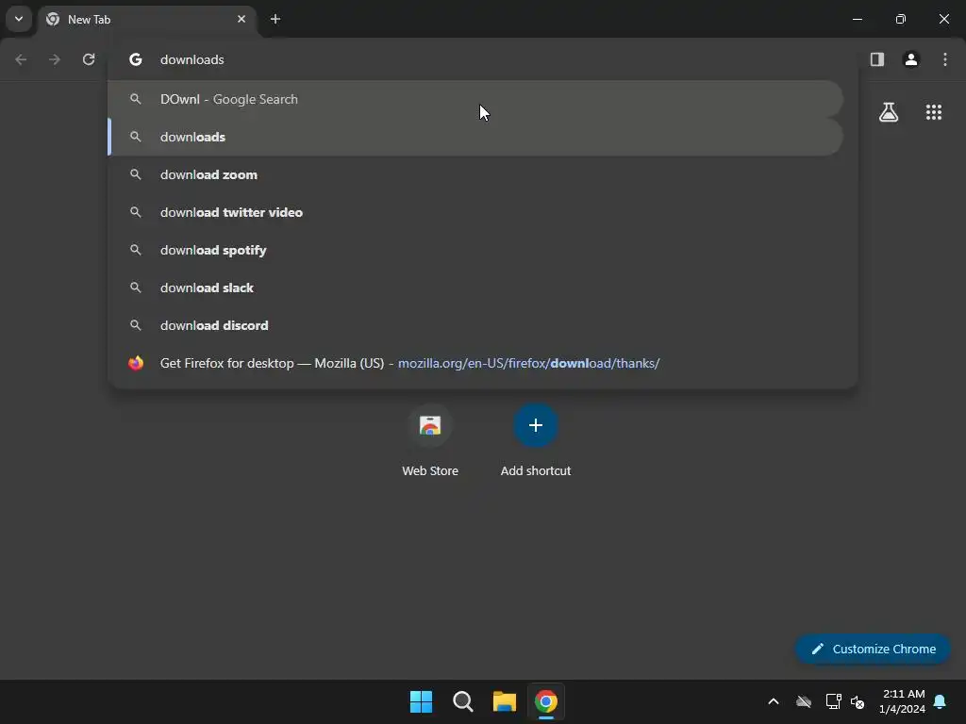
Task: Select the New Tab browser tab
Action: coord(146,19)
